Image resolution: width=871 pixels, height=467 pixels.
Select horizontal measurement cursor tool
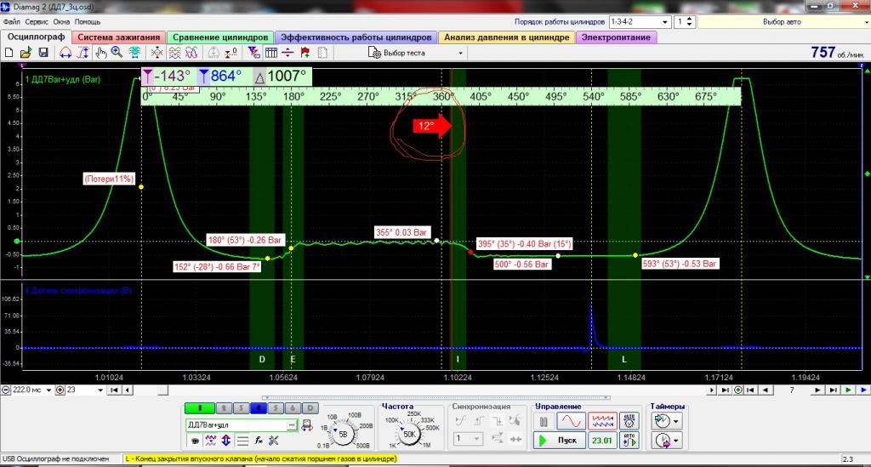click(65, 53)
